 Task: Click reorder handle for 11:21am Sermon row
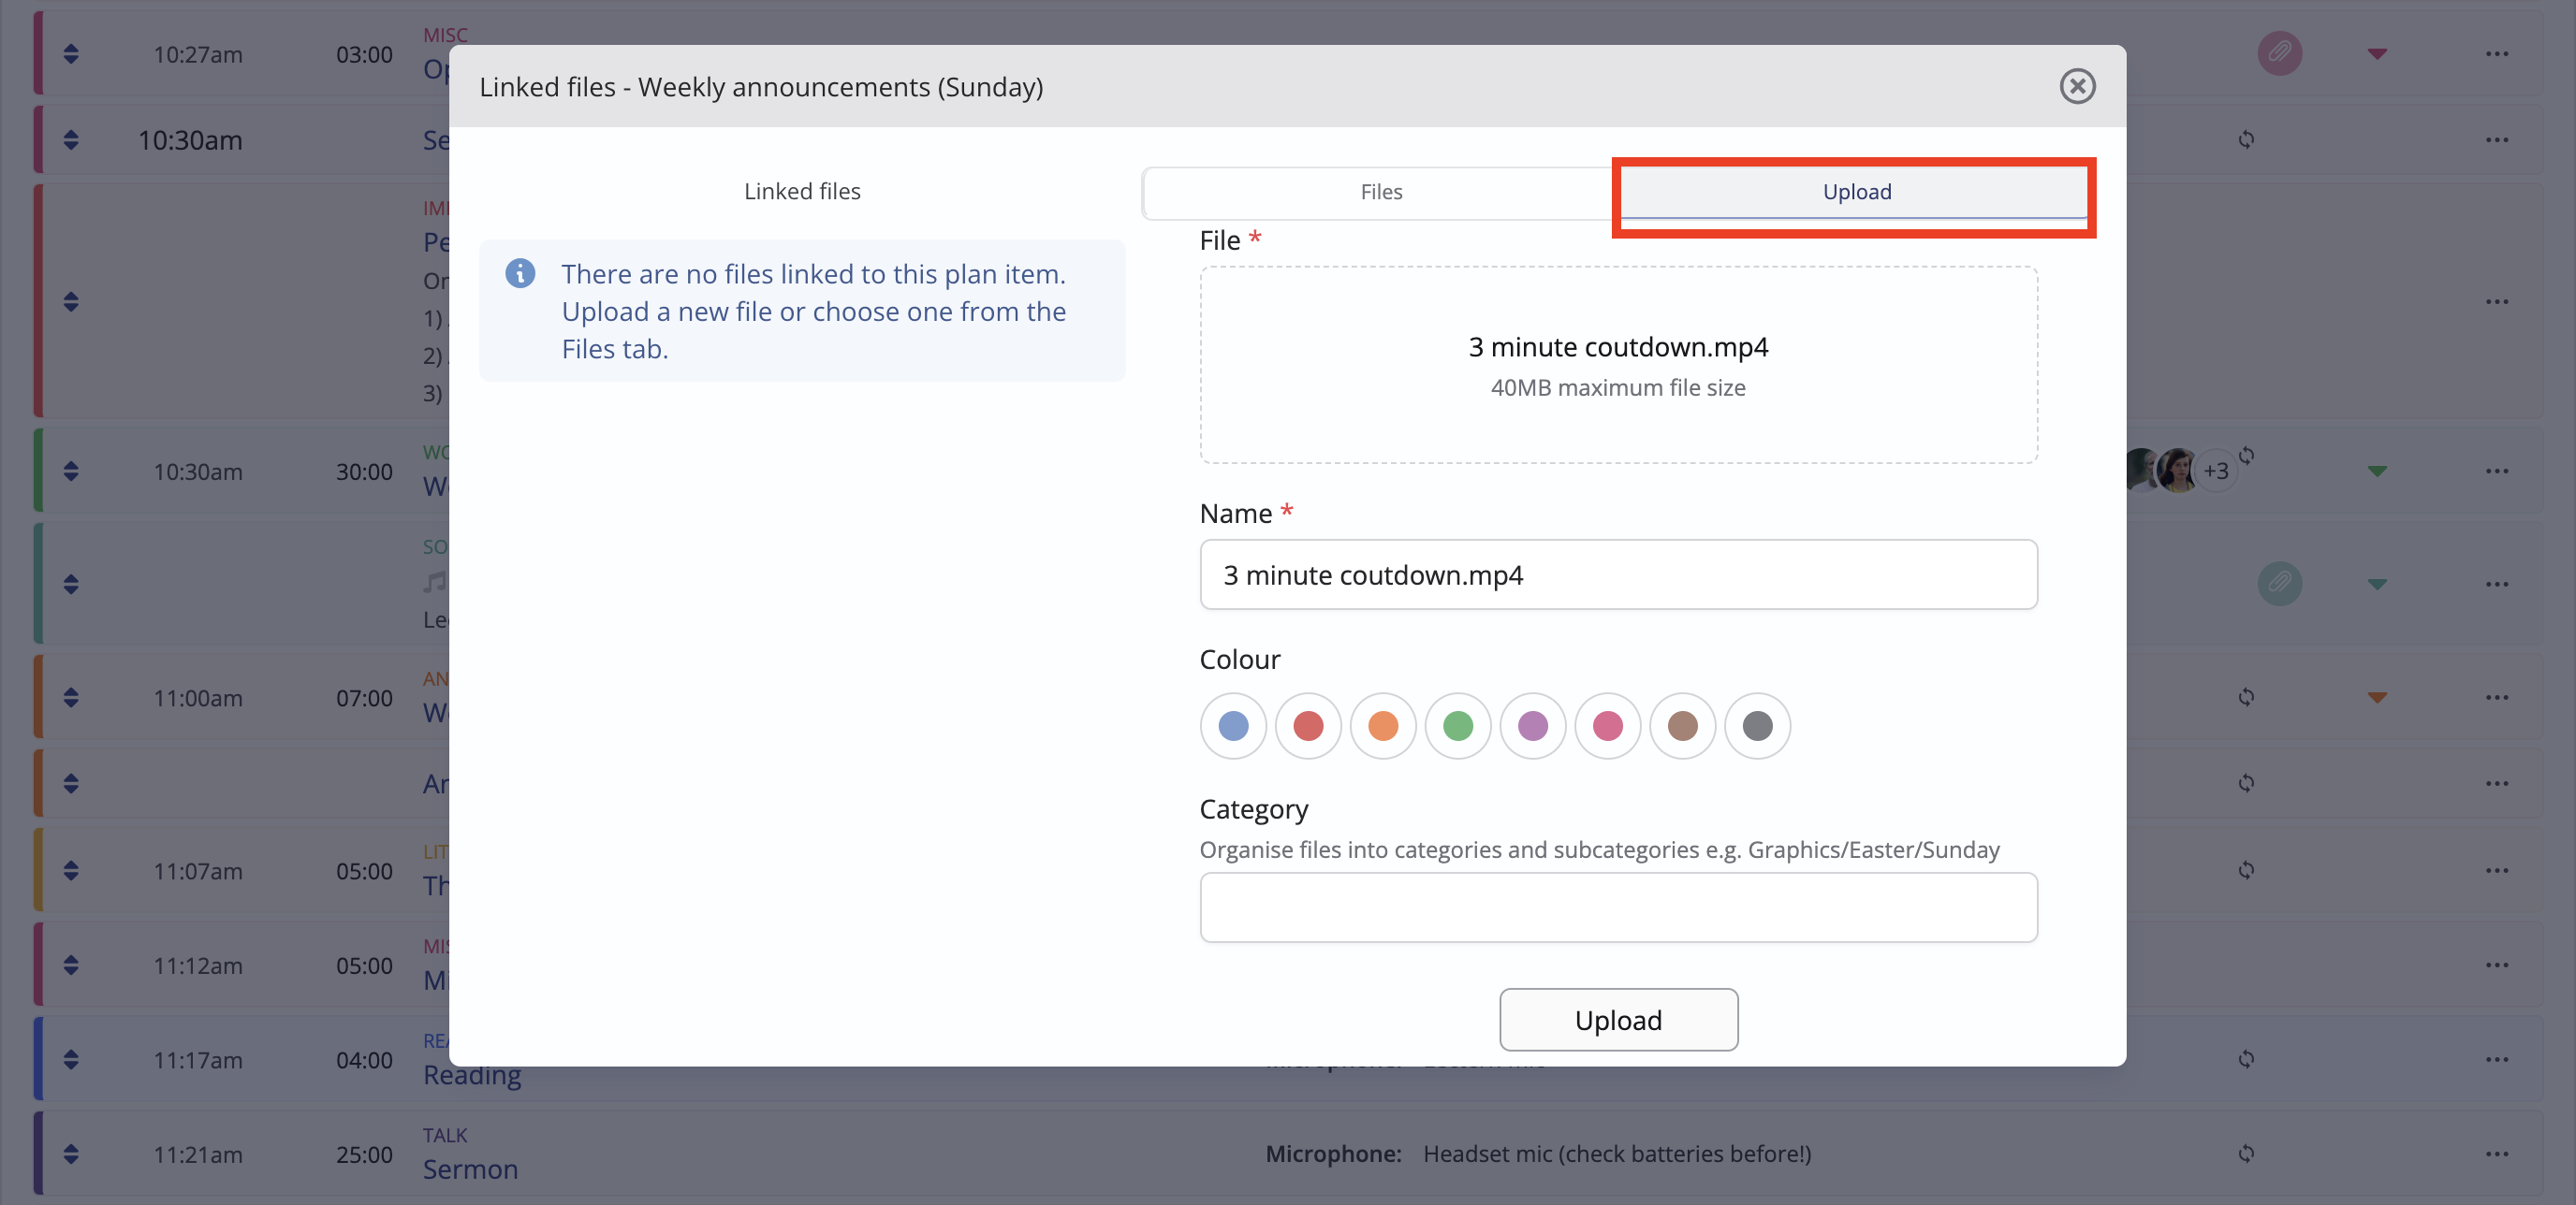[x=71, y=1154]
